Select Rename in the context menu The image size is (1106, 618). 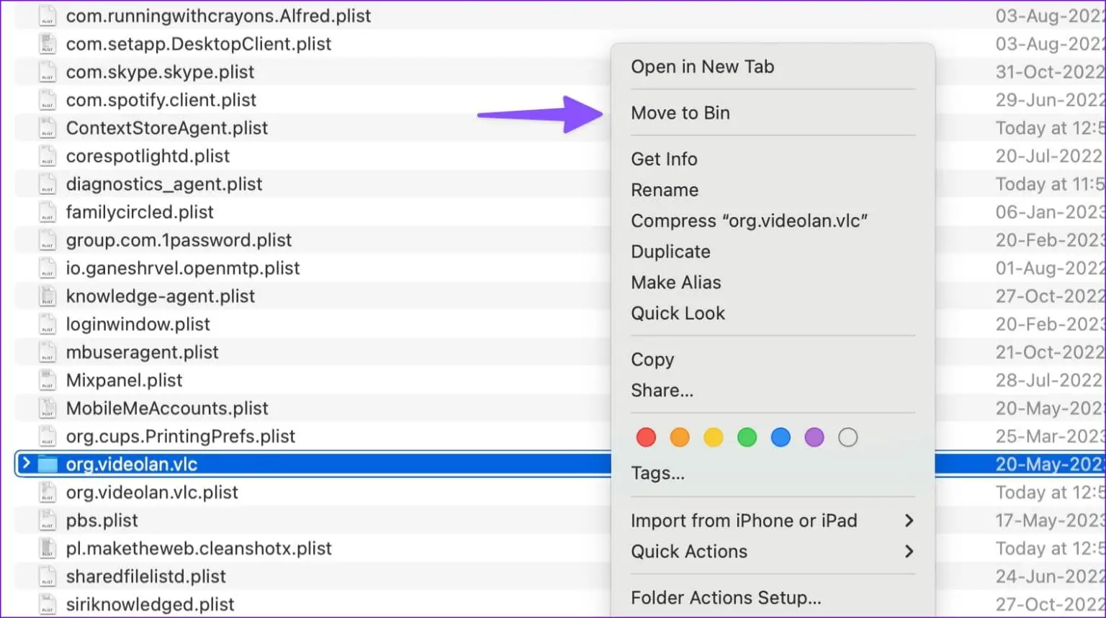pyautogui.click(x=665, y=190)
